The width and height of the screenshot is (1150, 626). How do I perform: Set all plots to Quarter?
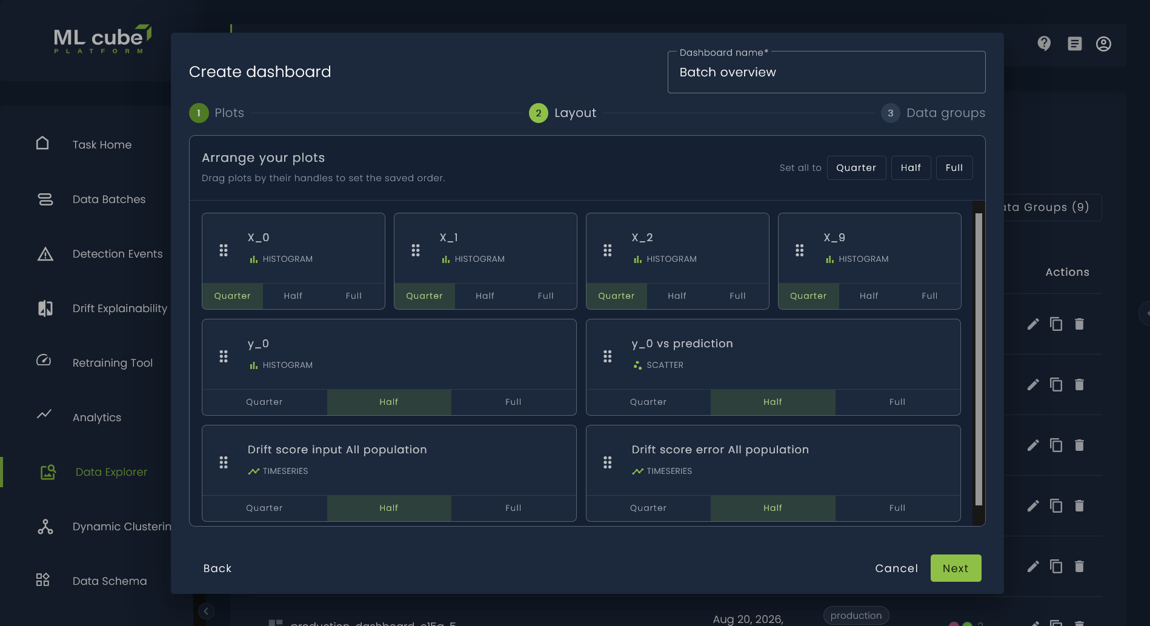pyautogui.click(x=856, y=168)
